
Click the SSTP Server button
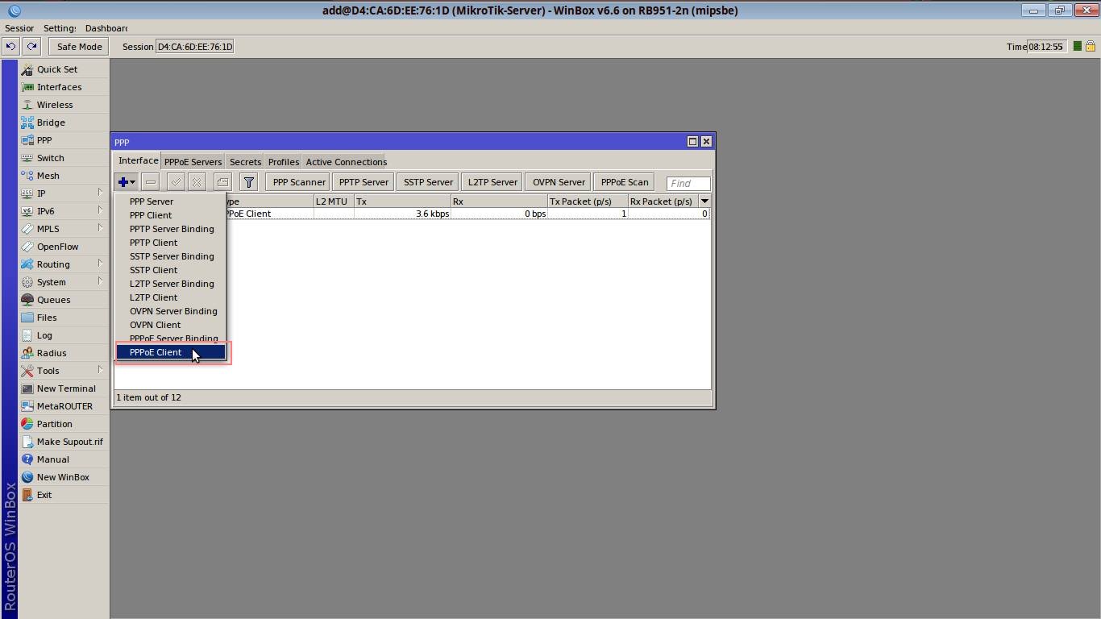point(428,182)
